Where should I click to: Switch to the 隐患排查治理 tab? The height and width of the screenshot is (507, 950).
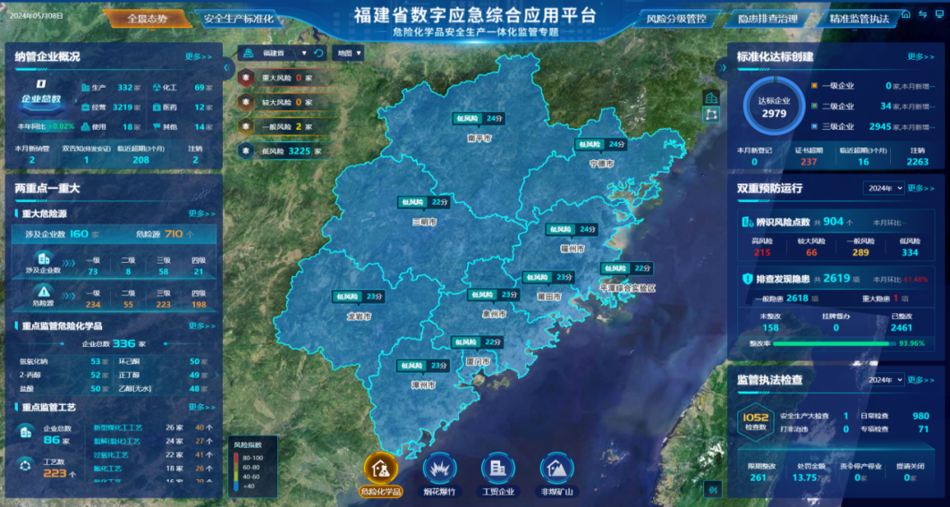click(768, 19)
